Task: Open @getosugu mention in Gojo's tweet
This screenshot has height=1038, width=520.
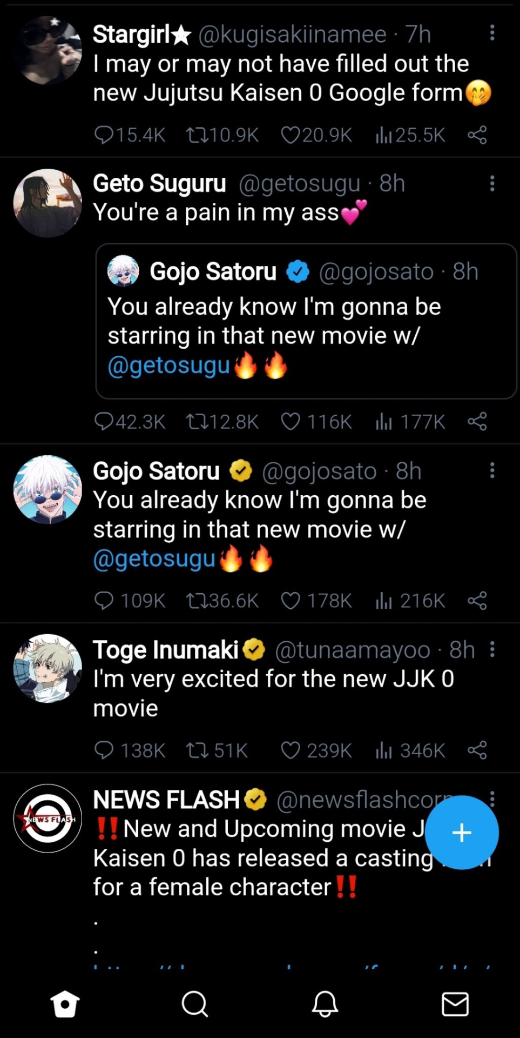Action: (154, 559)
